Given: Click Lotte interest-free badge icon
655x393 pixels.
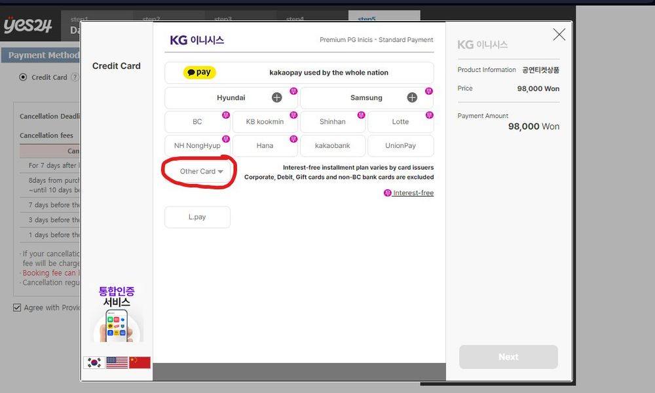Looking at the screenshot, I should [x=430, y=115].
